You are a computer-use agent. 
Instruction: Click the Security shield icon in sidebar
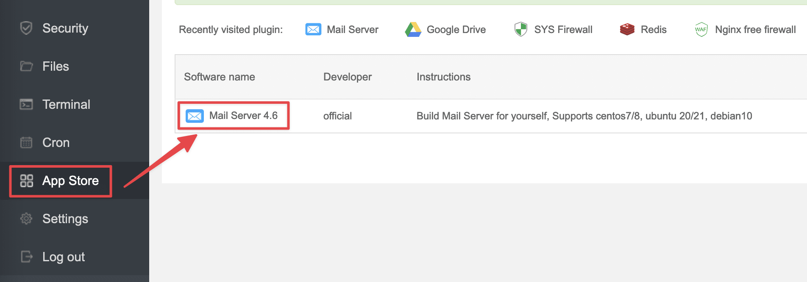(x=26, y=28)
